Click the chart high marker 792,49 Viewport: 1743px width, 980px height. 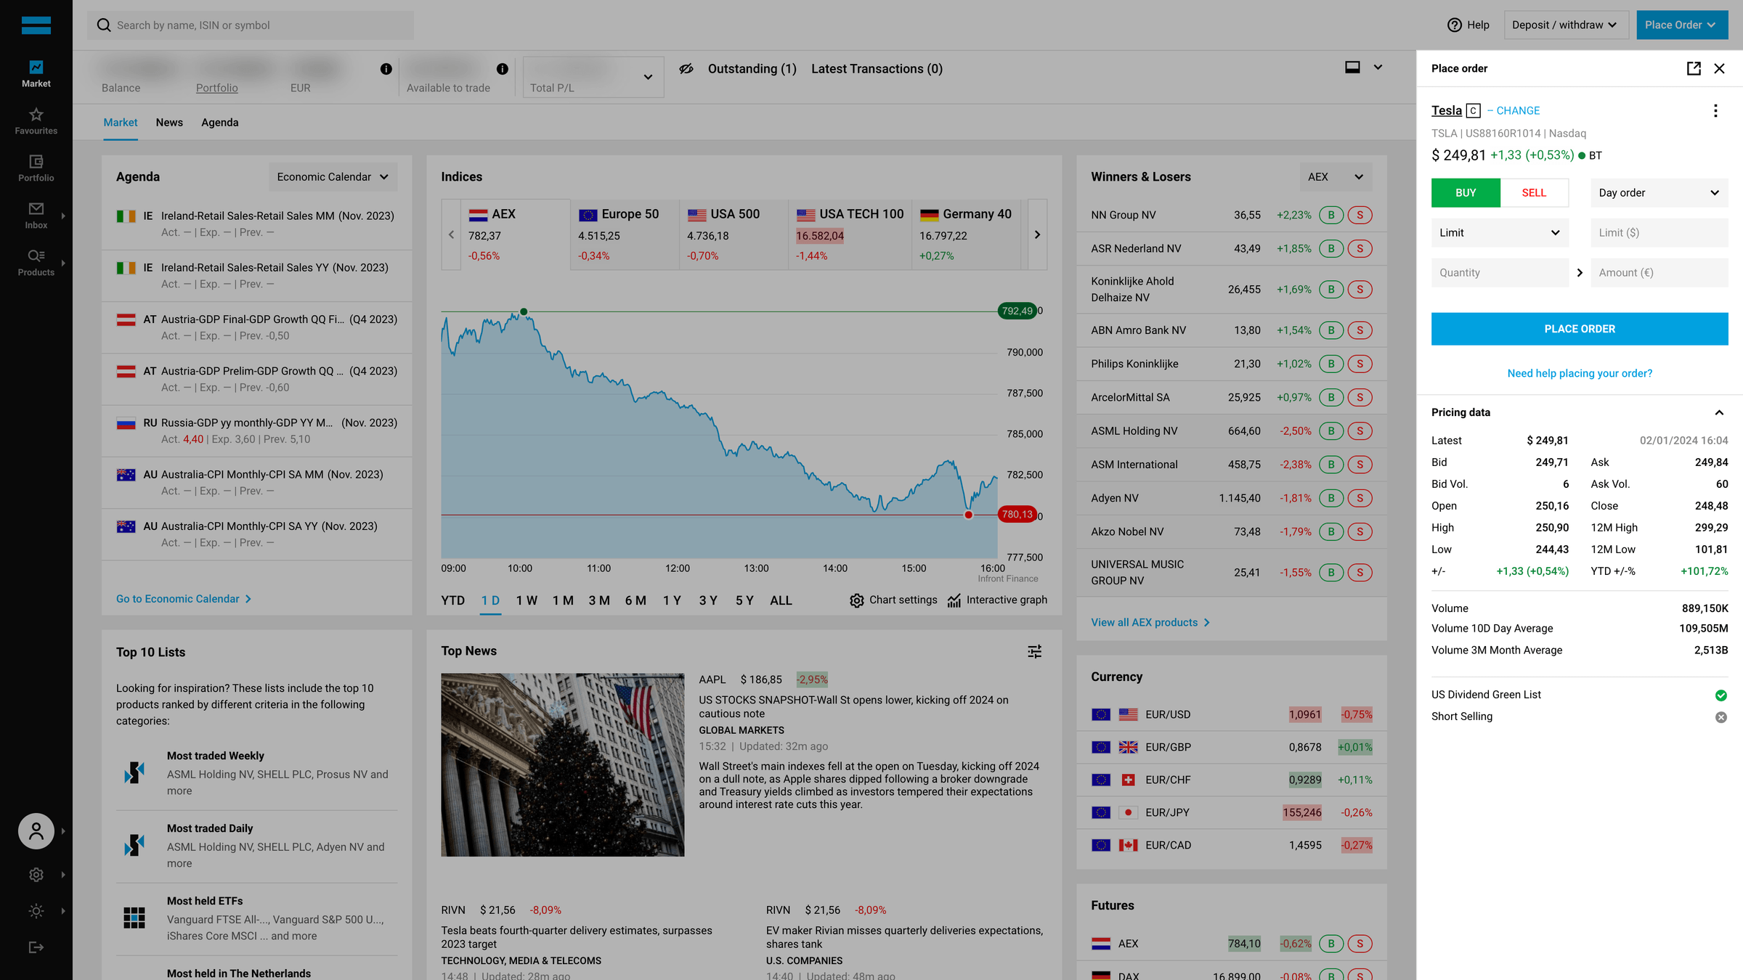(1017, 311)
